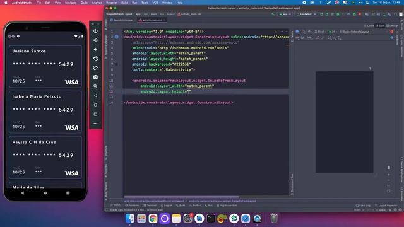
Task: Open the Navigate menu
Action: tap(71, 3)
